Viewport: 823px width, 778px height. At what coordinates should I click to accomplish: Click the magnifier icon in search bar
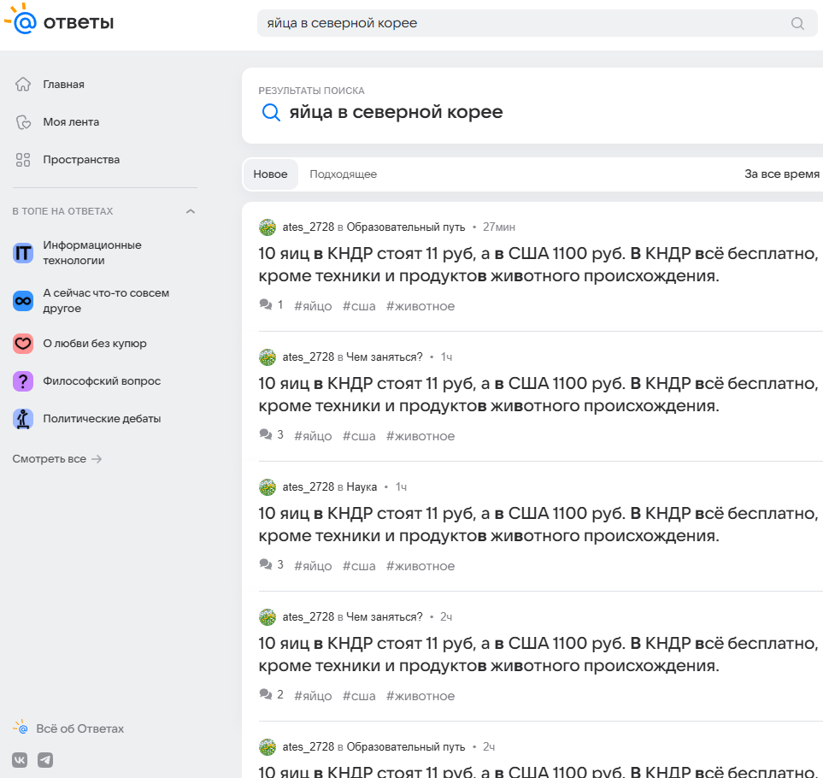[x=797, y=23]
